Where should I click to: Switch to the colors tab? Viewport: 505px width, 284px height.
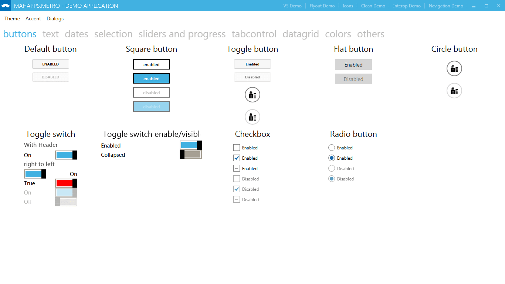tap(338, 34)
